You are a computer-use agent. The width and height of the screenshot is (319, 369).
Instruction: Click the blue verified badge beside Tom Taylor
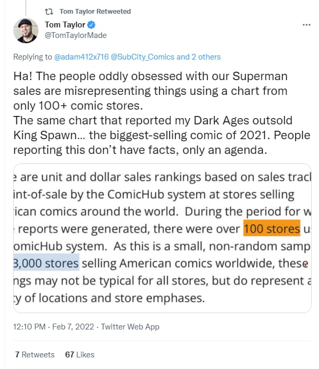tap(91, 25)
